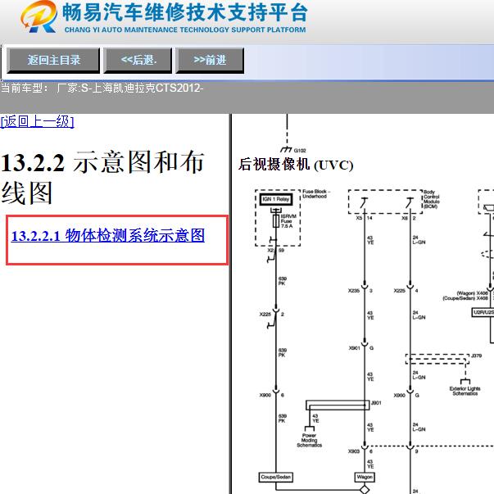494x494 pixels.
Task: Open 13.2.2.1 物体检测系统示意图 link
Action: pyautogui.click(x=108, y=236)
